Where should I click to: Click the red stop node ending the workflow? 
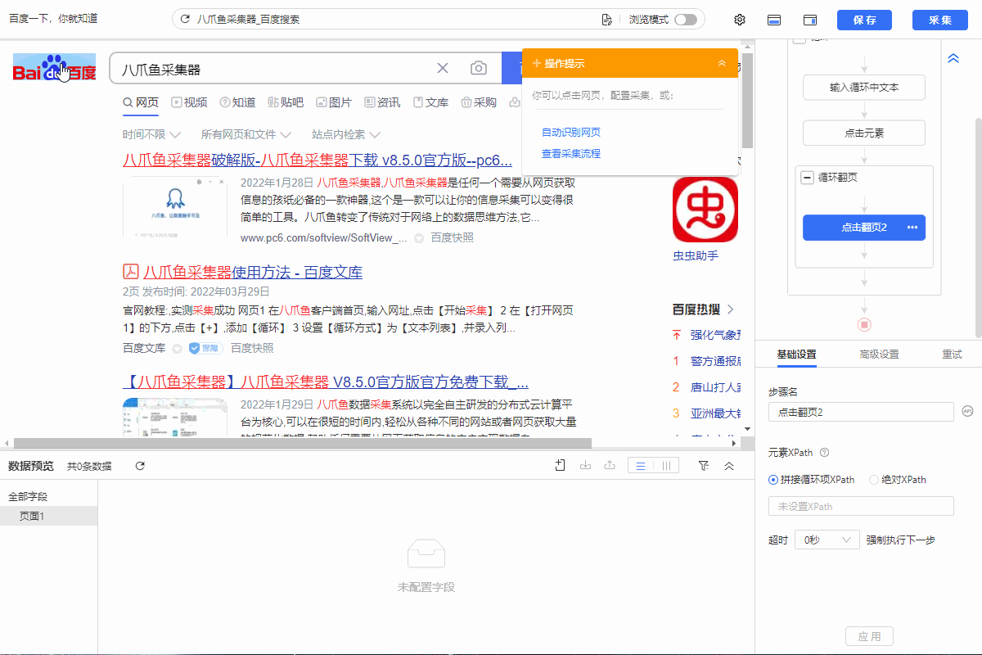coord(864,324)
